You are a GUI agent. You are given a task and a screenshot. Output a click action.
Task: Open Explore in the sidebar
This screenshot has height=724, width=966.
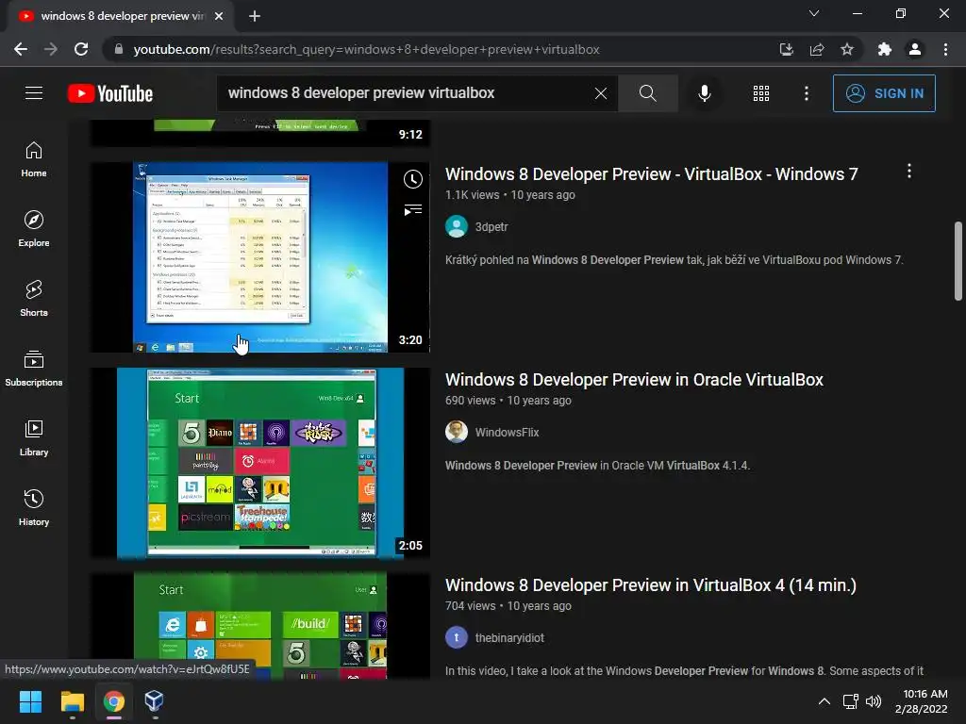(34, 229)
